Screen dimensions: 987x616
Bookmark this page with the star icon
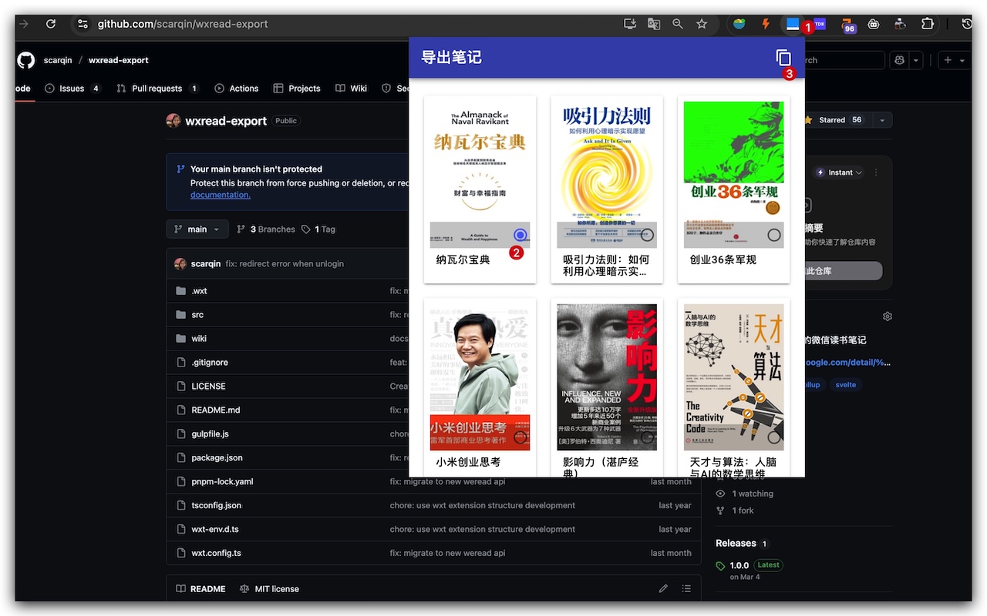tap(702, 24)
